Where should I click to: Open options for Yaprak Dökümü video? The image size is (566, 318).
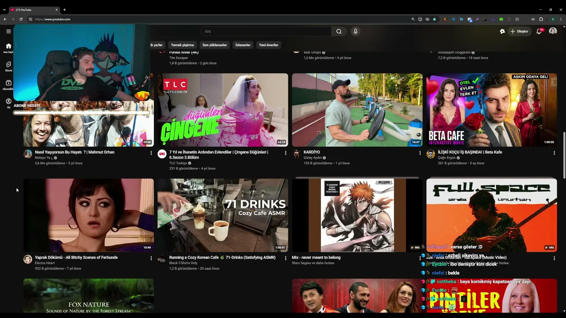[151, 258]
